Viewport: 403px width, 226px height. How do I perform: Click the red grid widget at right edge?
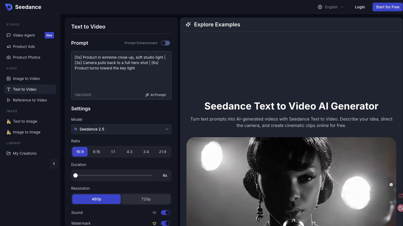pos(401,196)
